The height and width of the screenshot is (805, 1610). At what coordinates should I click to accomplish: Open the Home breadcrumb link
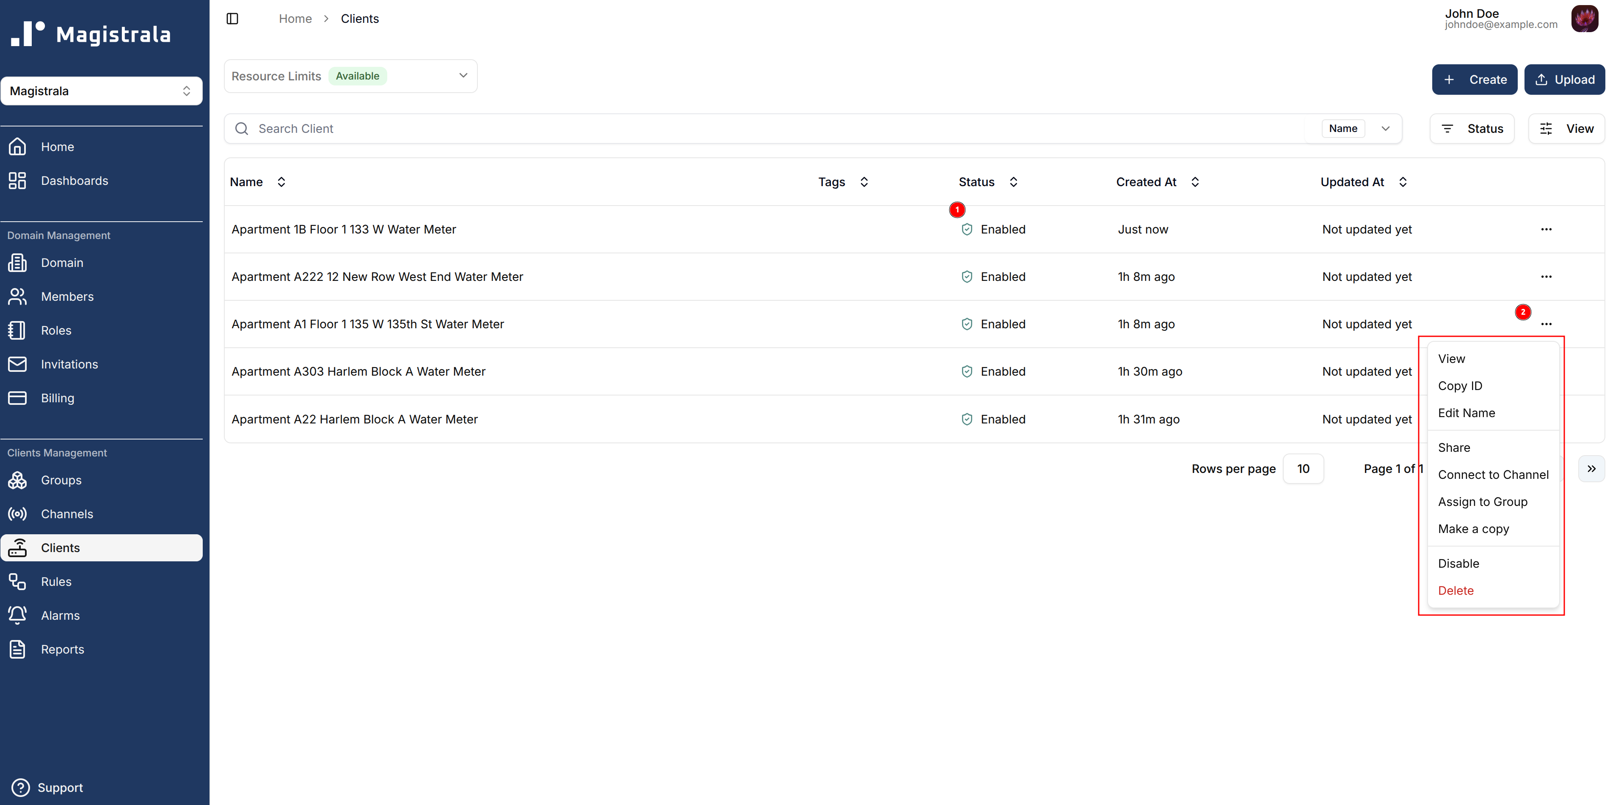(295, 19)
